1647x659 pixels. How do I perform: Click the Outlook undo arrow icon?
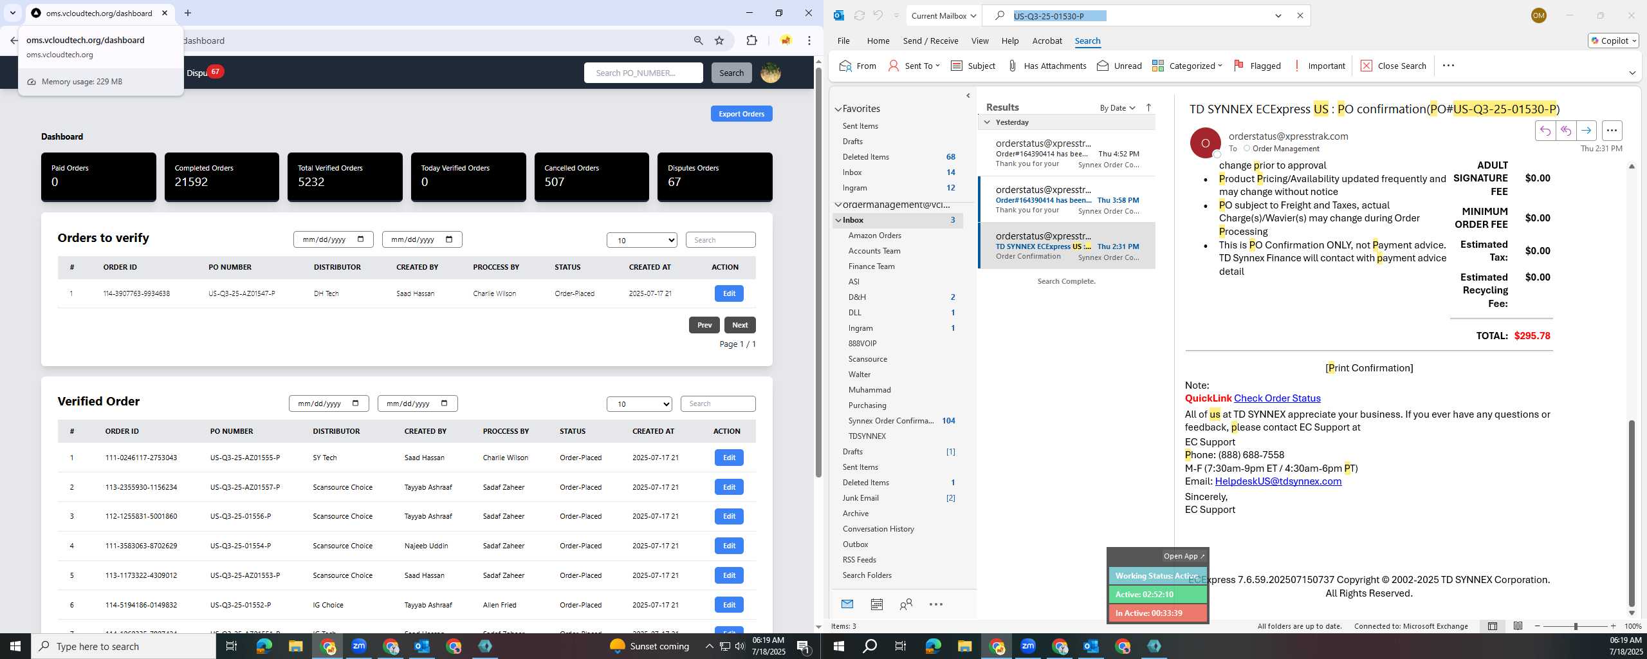click(x=878, y=15)
